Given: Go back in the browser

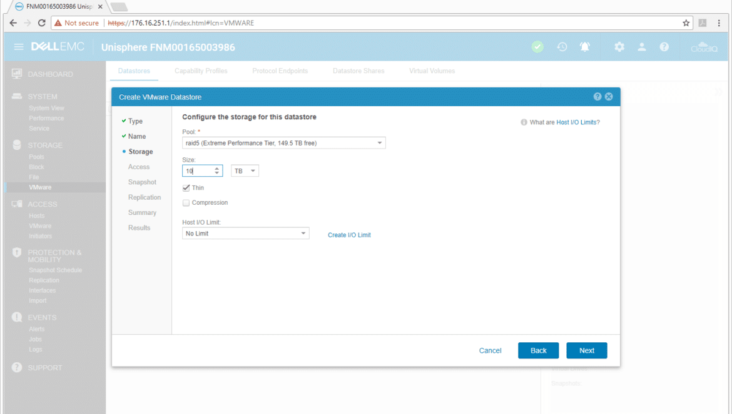Looking at the screenshot, I should pos(13,23).
